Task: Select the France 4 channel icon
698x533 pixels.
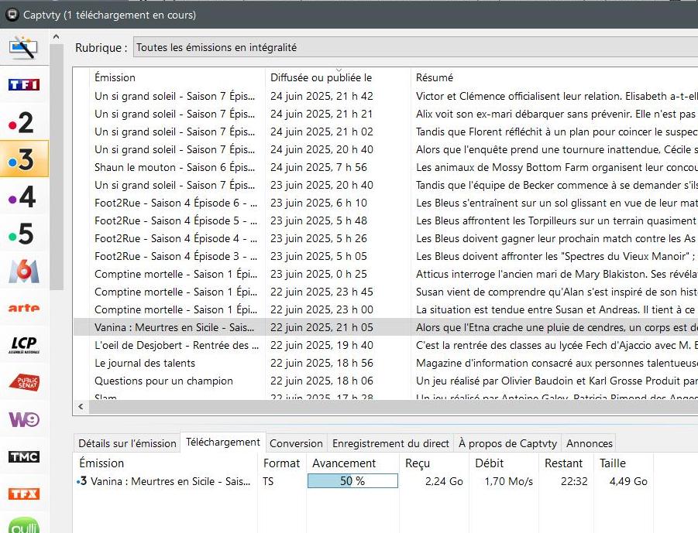Action: (24, 196)
